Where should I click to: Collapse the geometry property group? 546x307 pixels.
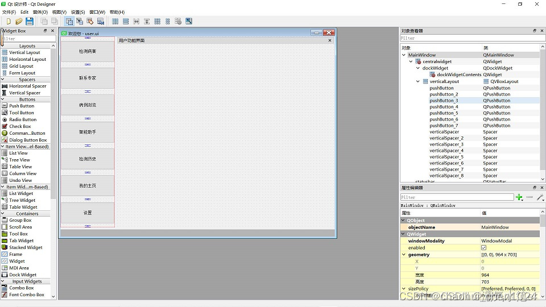pyautogui.click(x=404, y=255)
